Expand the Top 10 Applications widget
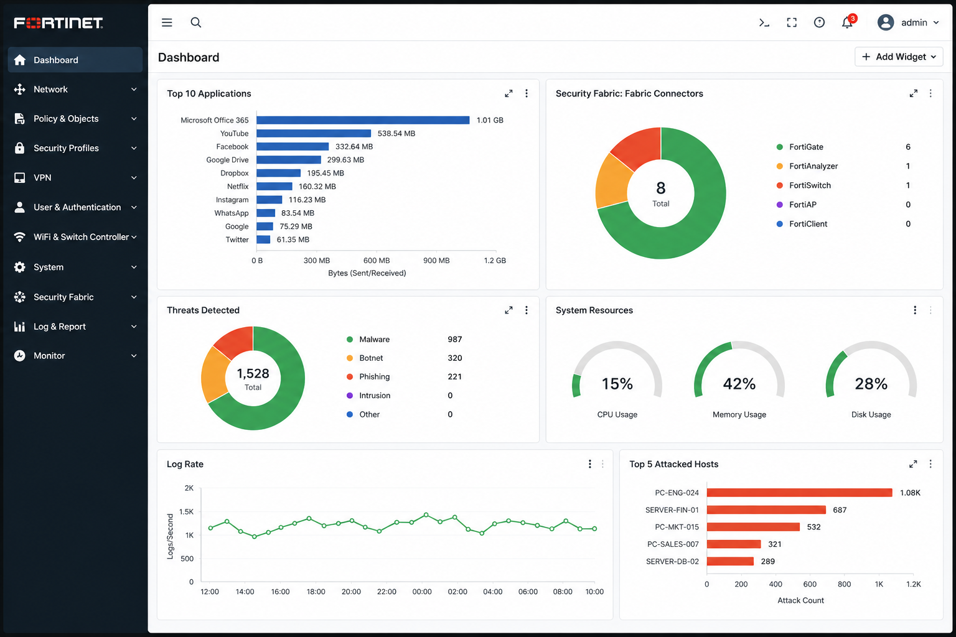The height and width of the screenshot is (637, 956). point(508,93)
